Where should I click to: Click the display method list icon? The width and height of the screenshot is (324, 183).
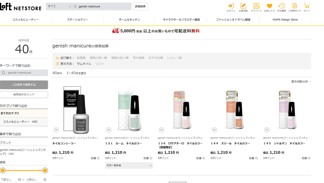[57, 64]
